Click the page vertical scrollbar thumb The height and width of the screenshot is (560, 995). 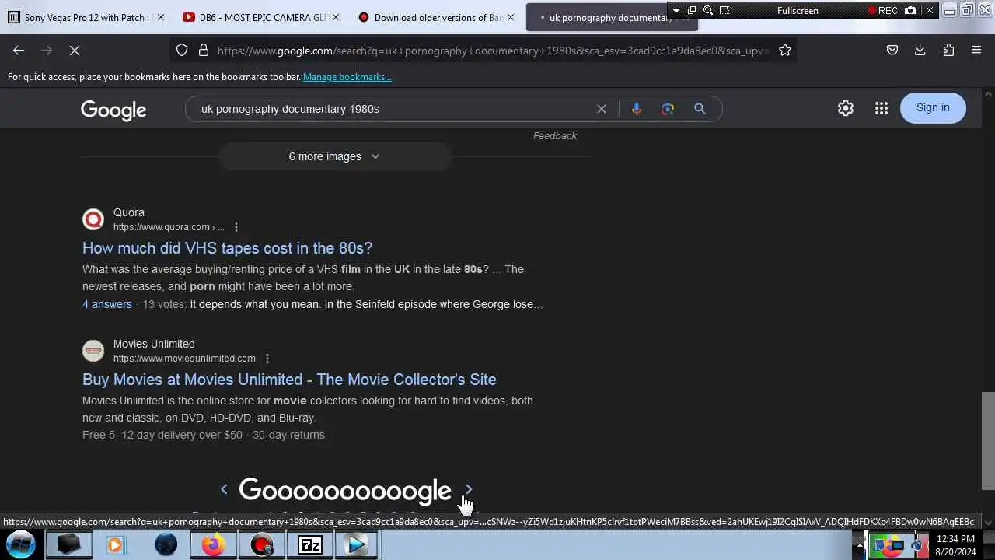tap(988, 441)
